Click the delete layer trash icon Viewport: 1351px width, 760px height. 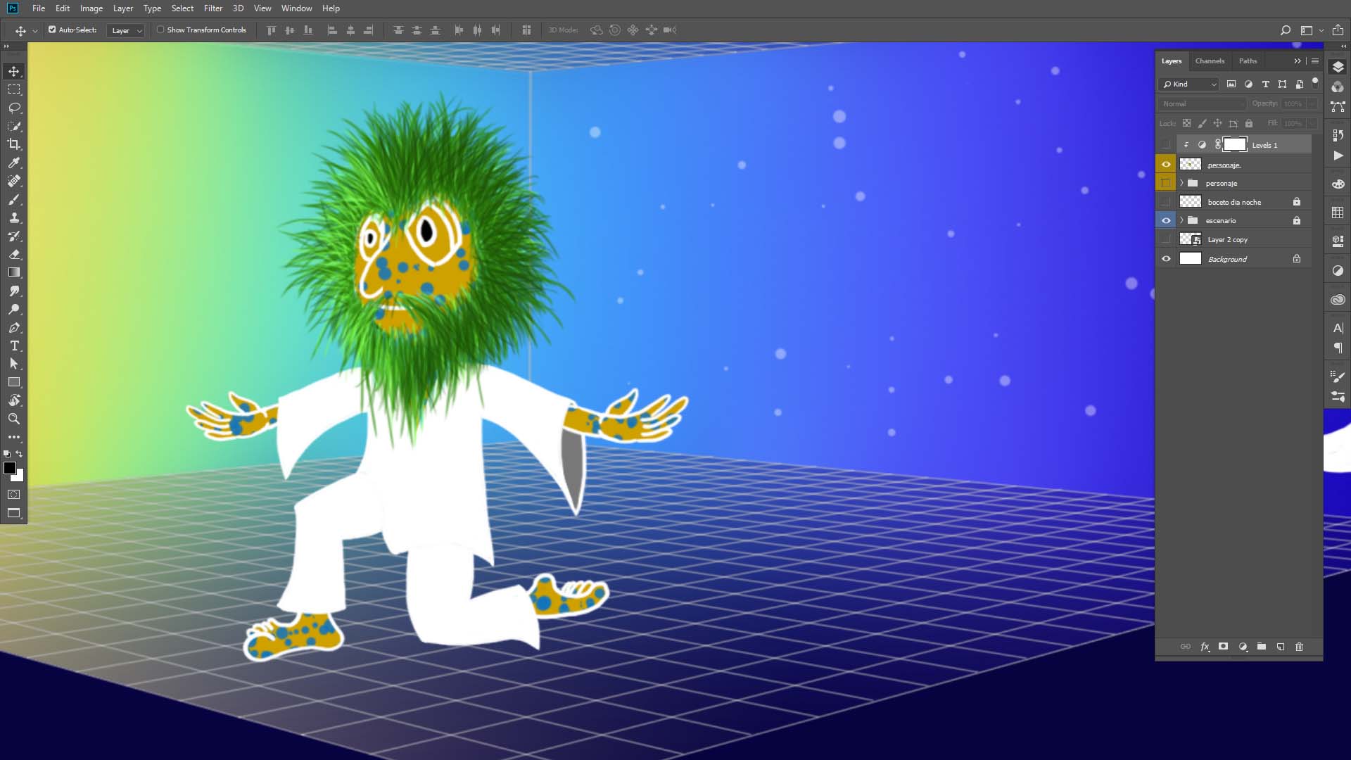1299,647
